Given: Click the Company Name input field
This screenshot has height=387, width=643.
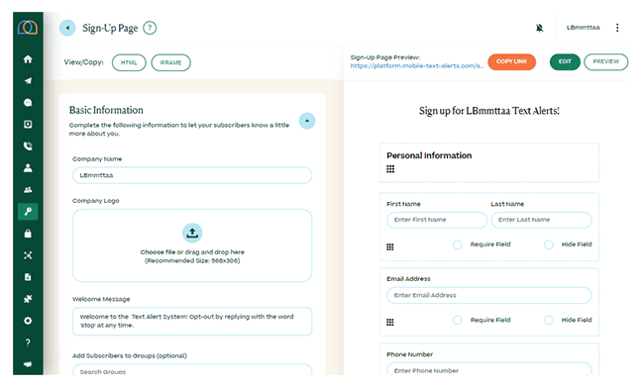Looking at the screenshot, I should pyautogui.click(x=192, y=175).
